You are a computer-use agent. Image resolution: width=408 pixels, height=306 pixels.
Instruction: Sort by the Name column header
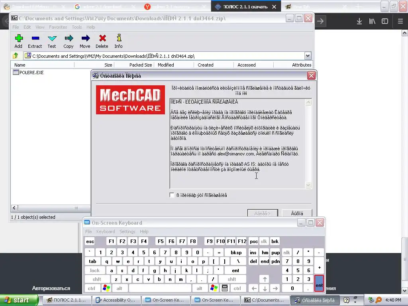pyautogui.click(x=43, y=65)
